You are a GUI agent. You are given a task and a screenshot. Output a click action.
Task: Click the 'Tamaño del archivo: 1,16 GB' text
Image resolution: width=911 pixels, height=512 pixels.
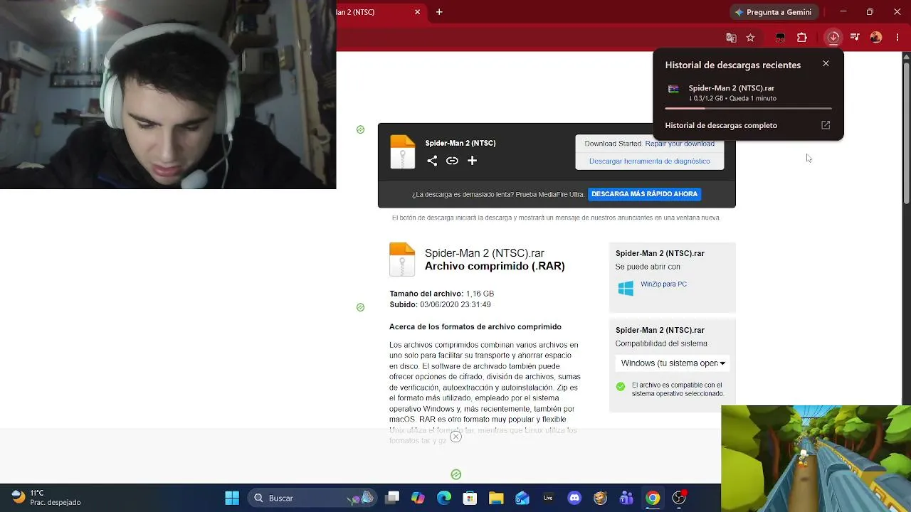click(442, 294)
